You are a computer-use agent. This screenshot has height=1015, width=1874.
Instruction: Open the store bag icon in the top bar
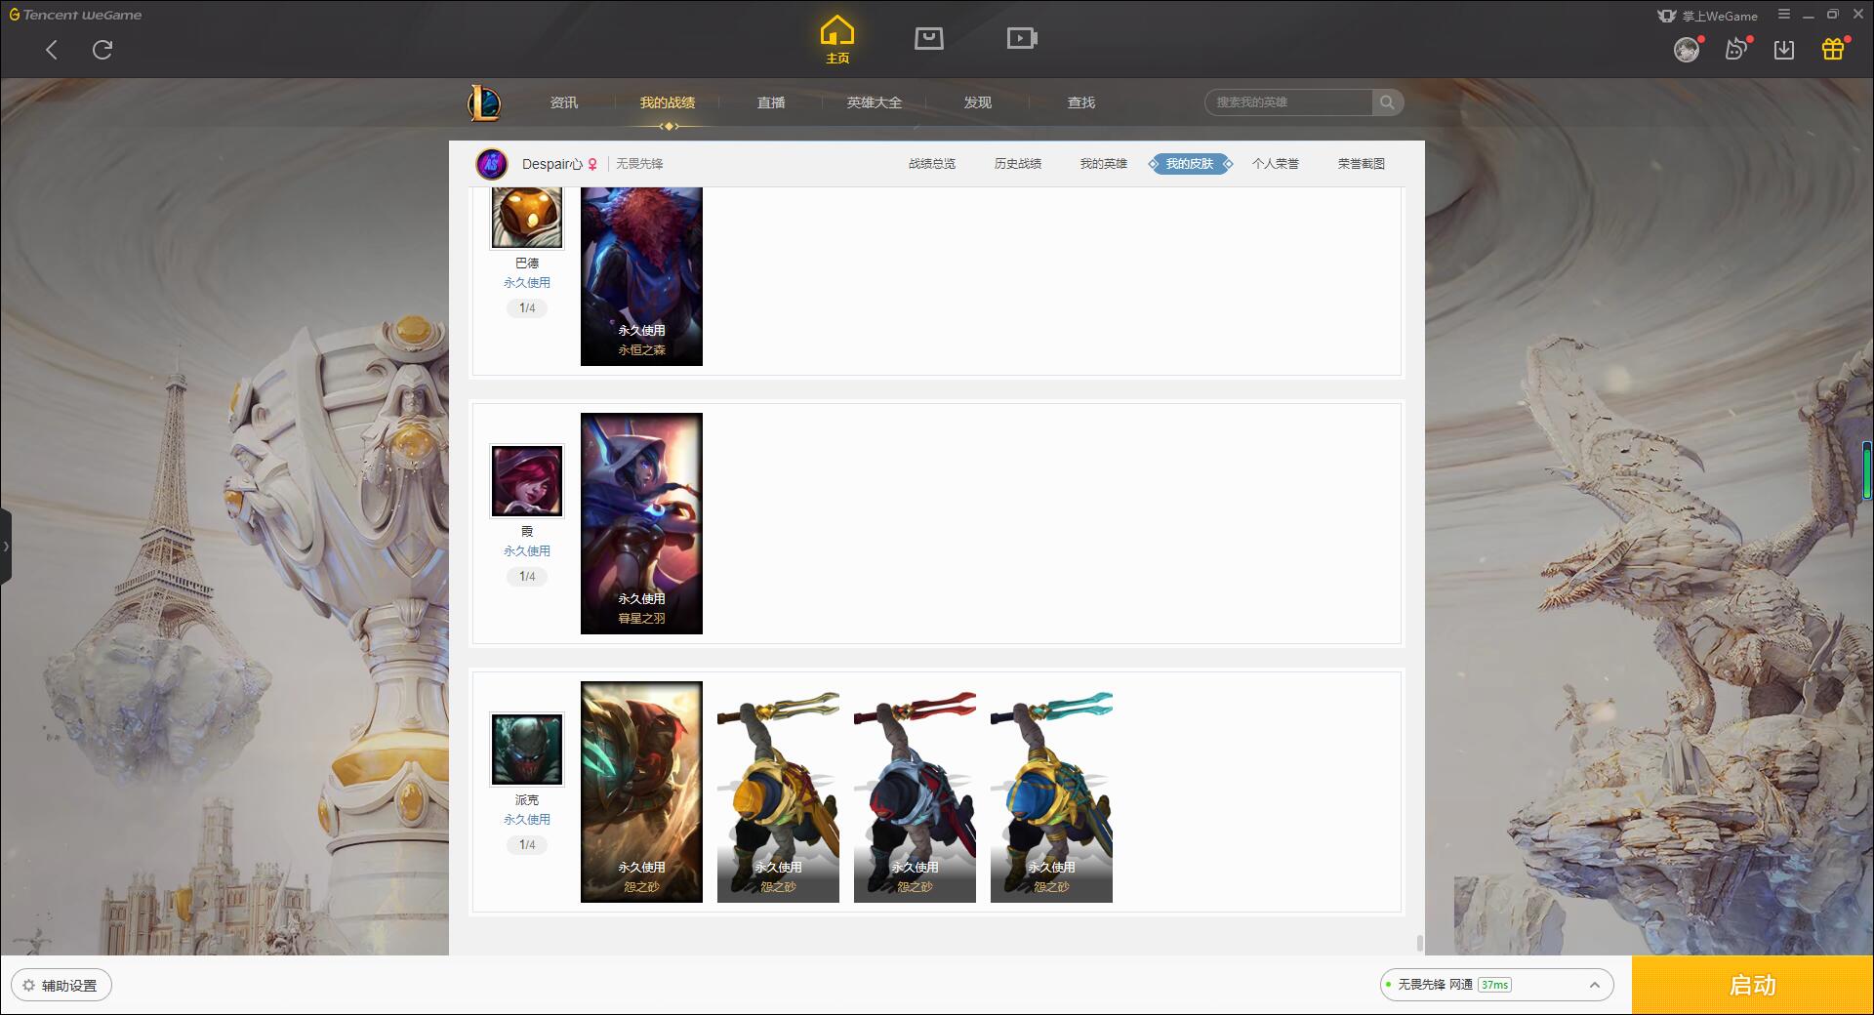click(929, 38)
